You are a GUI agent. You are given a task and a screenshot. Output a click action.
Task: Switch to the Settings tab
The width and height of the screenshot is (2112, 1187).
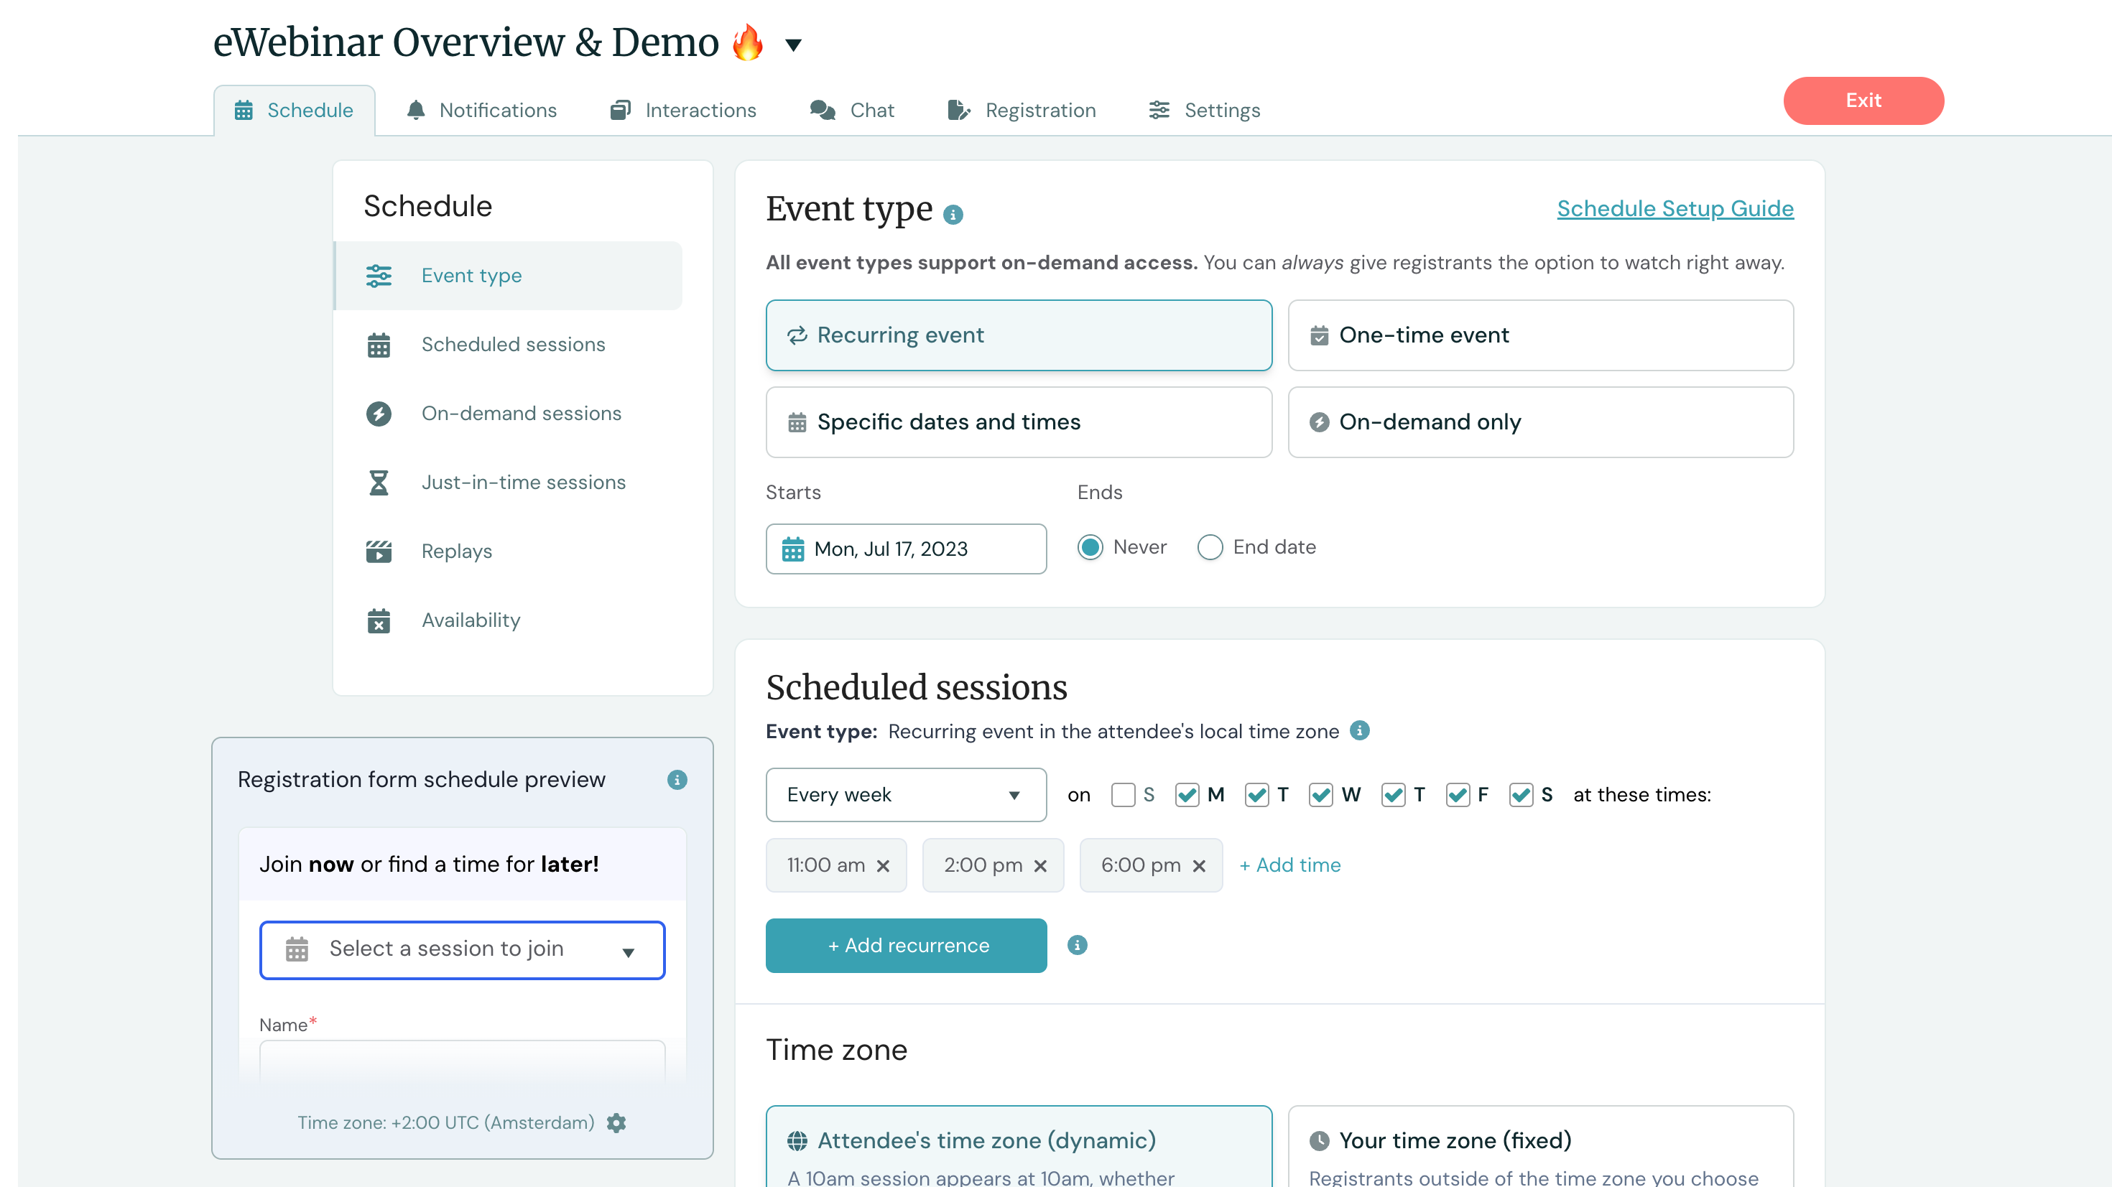point(1205,110)
